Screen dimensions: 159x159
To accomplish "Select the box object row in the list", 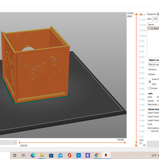I will click(x=153, y=28).
